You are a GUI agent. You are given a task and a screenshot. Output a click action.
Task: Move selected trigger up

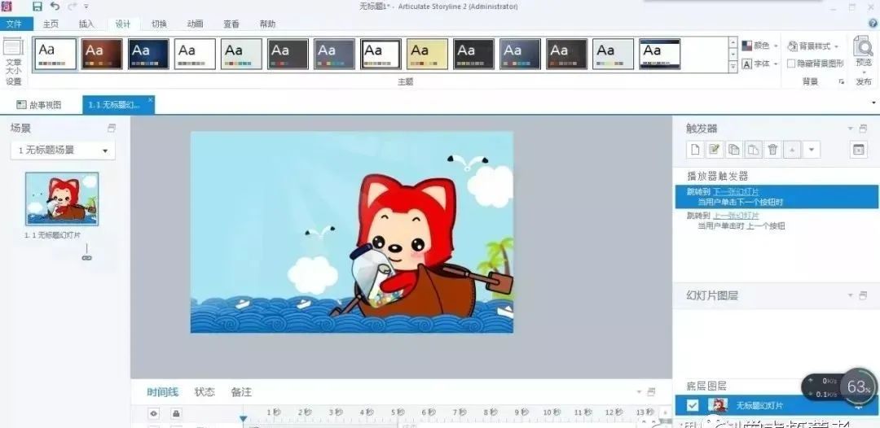tap(792, 149)
